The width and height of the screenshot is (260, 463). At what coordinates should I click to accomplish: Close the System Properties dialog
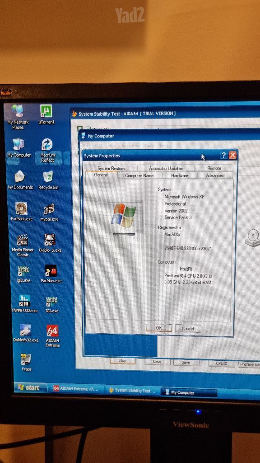232,156
